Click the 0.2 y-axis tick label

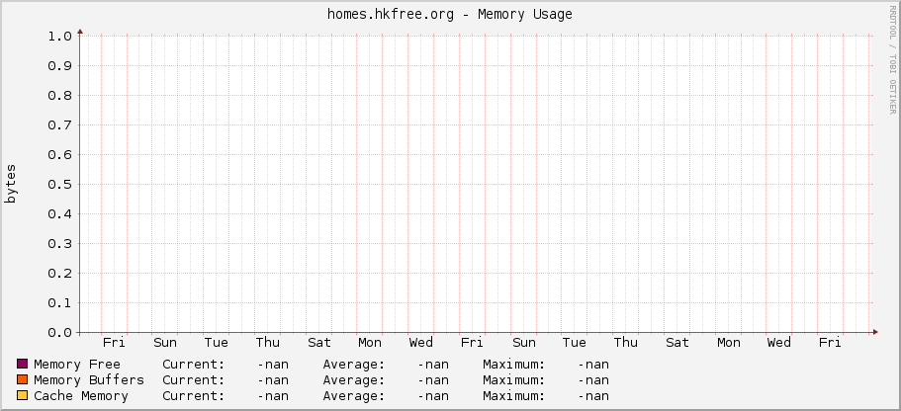[x=59, y=274]
